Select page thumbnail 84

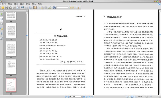[x=11, y=67]
